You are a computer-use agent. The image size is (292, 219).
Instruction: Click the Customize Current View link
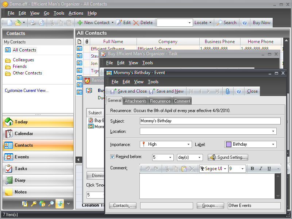(x=27, y=91)
